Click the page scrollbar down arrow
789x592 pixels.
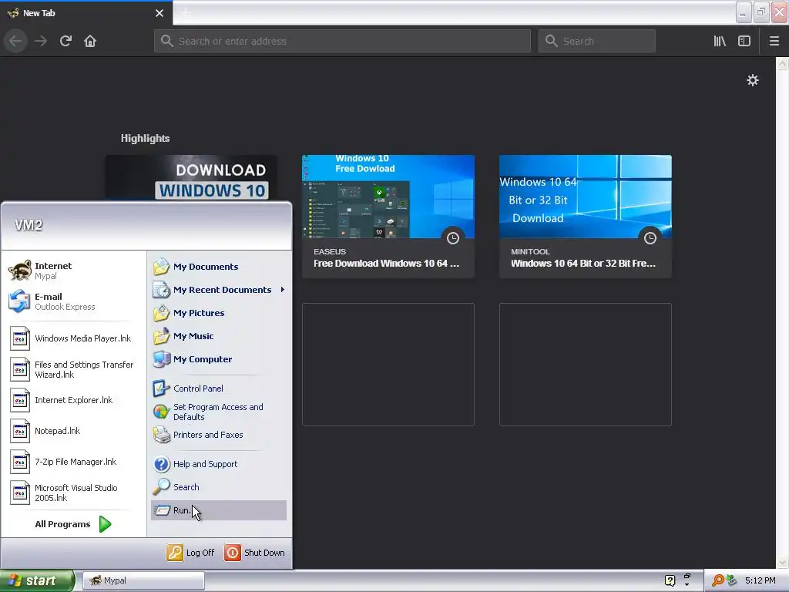click(782, 562)
